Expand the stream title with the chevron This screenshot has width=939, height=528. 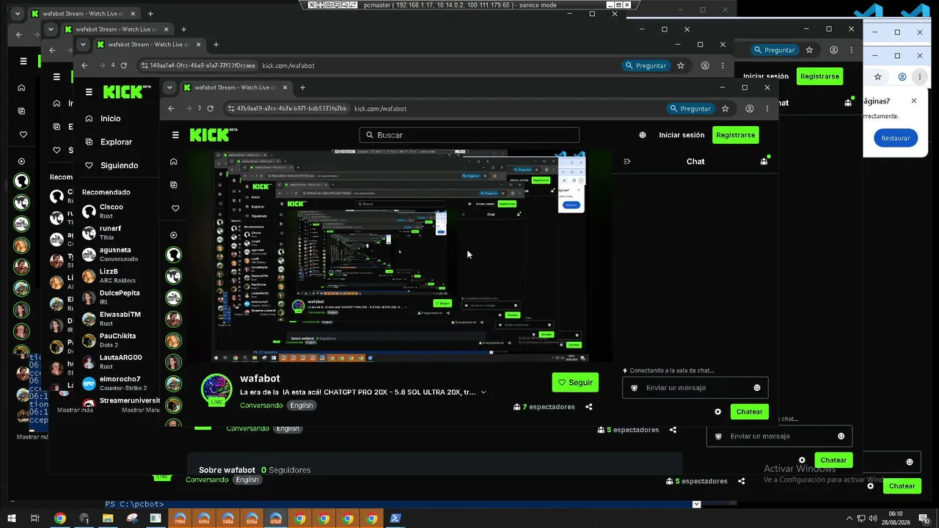[x=483, y=392]
